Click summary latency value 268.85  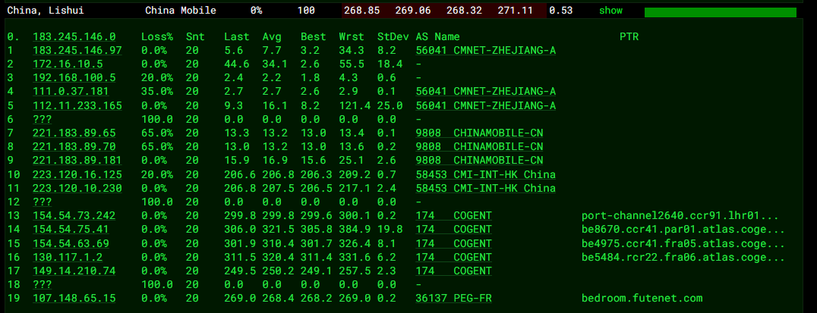361,11
